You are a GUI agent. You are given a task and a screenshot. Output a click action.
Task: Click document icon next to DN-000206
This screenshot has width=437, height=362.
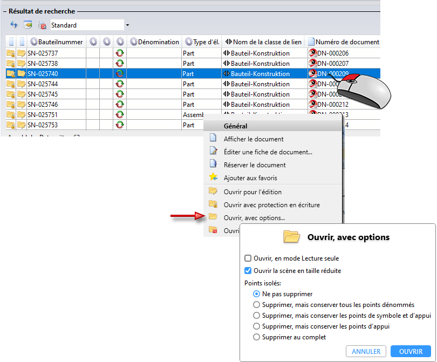[x=313, y=53]
